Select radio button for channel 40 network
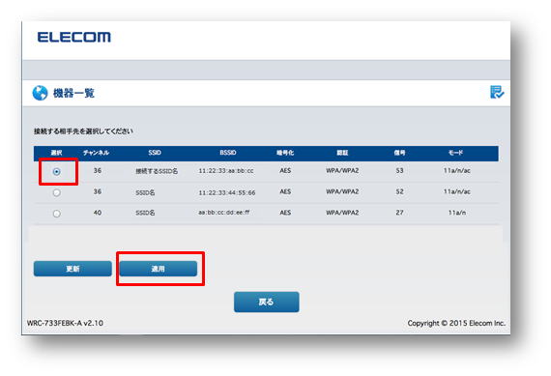 tap(57, 214)
